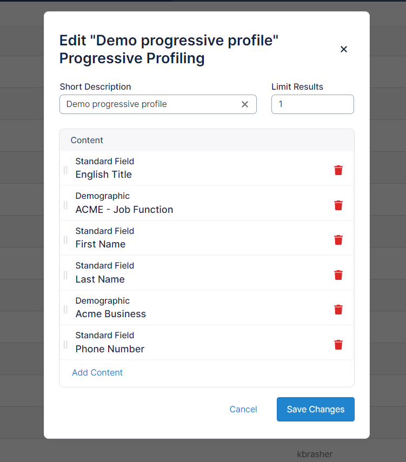Click Add Content link
Viewport: 406px width, 462px height.
pos(97,372)
